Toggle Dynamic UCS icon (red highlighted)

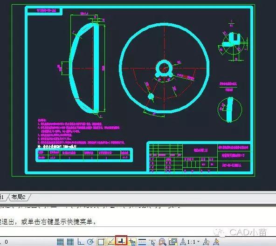(x=121, y=241)
